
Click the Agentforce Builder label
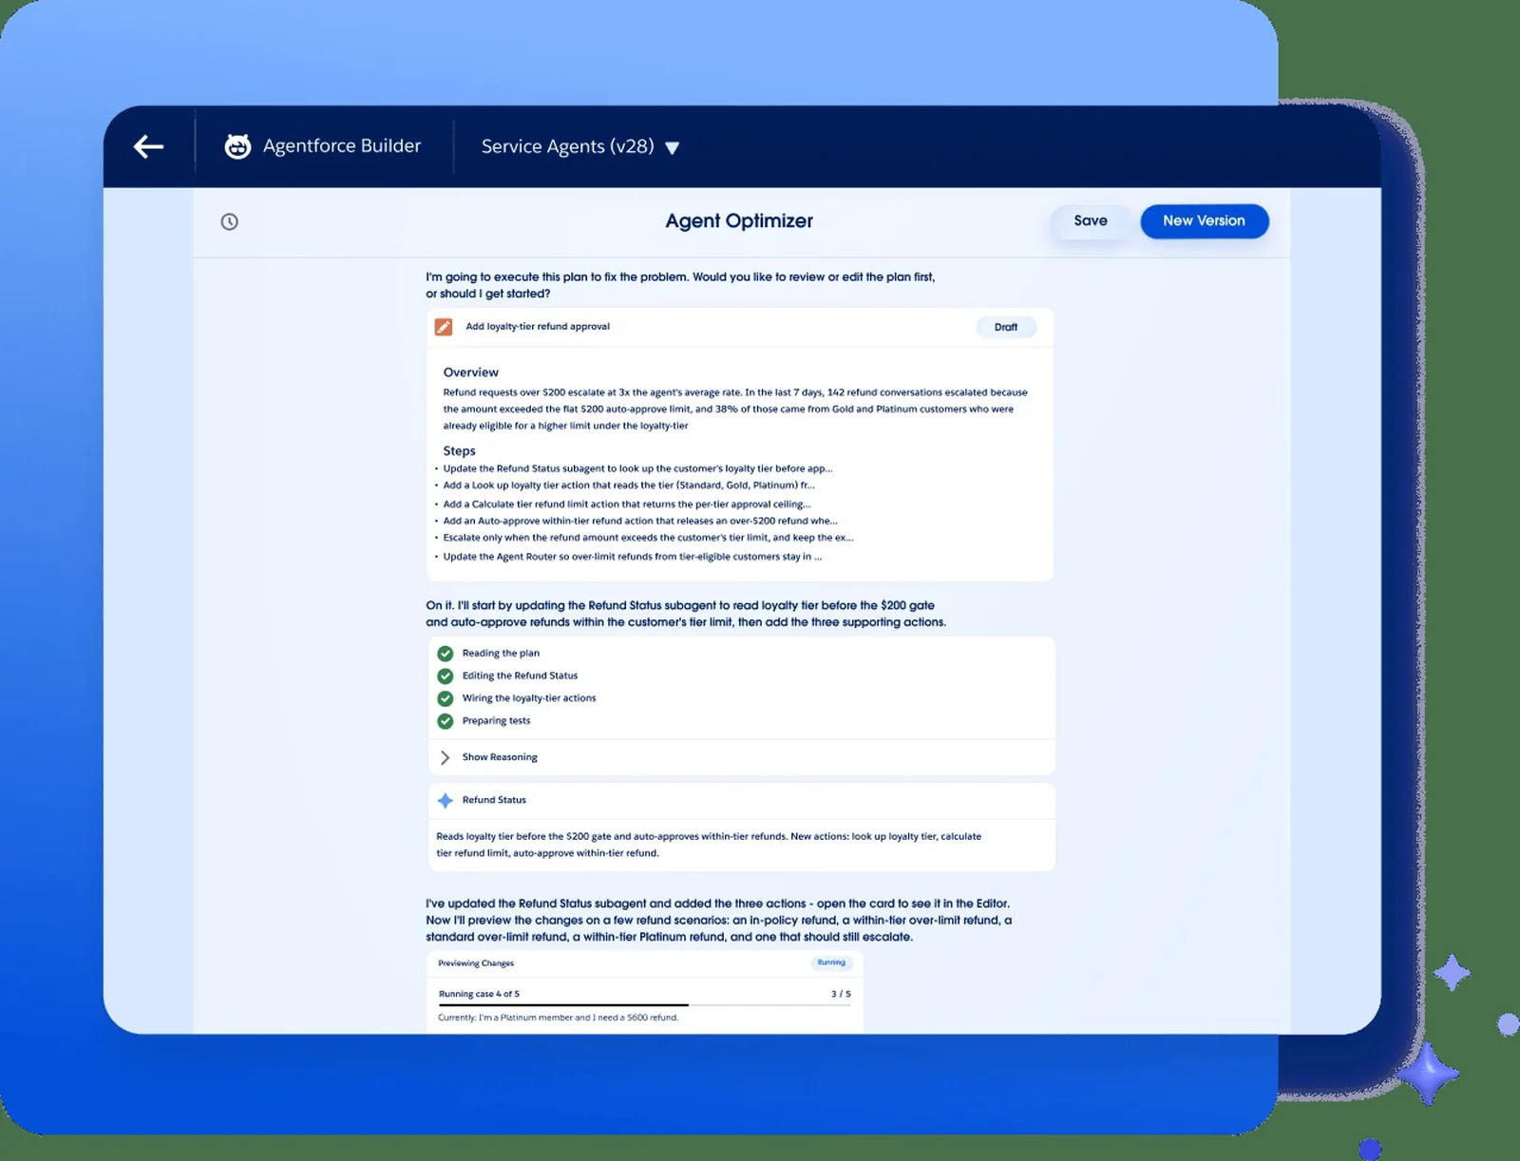click(x=342, y=146)
